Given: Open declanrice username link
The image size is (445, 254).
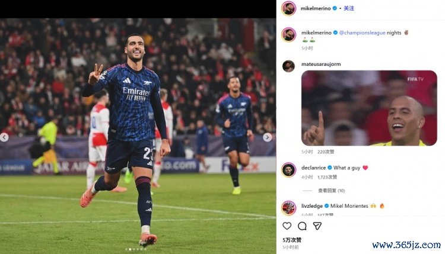Looking at the screenshot, I should 314,168.
